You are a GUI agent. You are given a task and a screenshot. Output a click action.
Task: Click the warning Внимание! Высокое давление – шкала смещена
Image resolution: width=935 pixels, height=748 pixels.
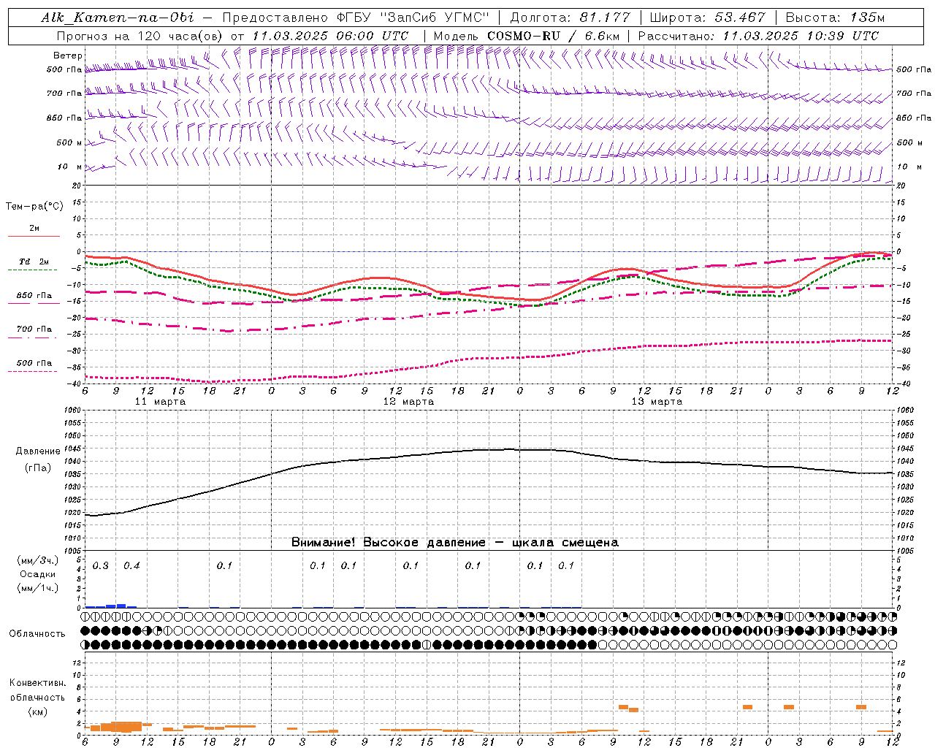(455, 543)
